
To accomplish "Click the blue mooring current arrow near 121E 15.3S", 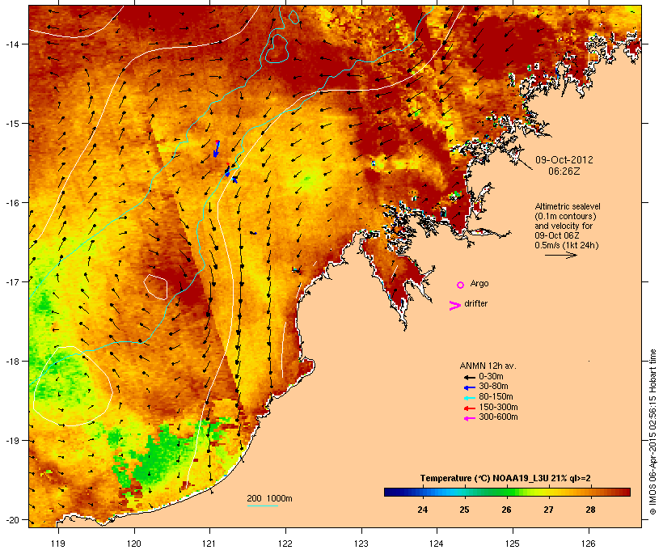I will pyautogui.click(x=217, y=149).
